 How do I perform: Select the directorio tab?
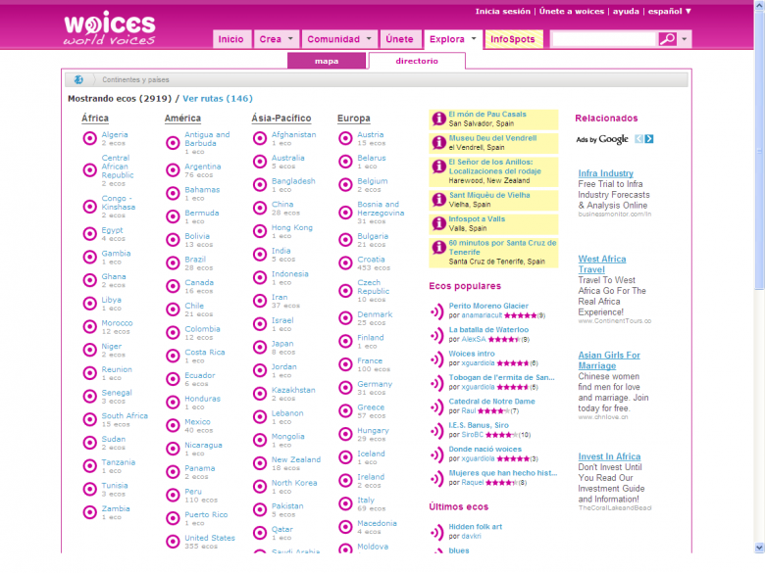pos(417,61)
